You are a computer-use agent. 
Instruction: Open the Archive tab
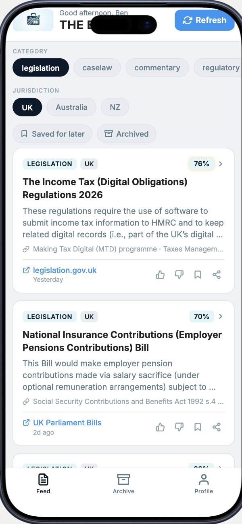pos(123,484)
